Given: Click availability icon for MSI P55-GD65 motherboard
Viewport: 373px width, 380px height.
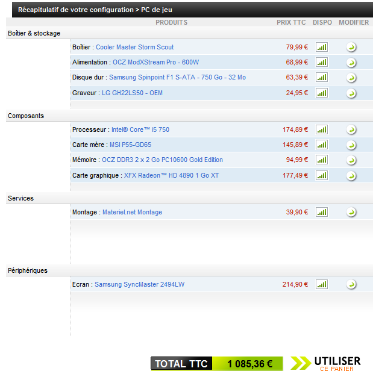Looking at the screenshot, I should 322,145.
